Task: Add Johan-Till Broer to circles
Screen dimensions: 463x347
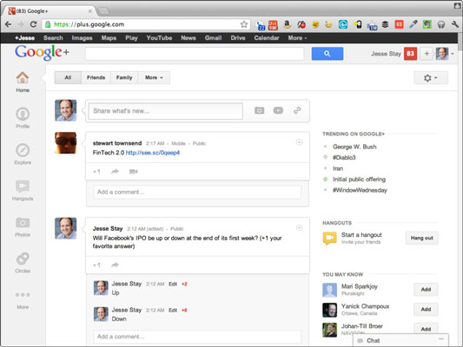Action: 426,329
